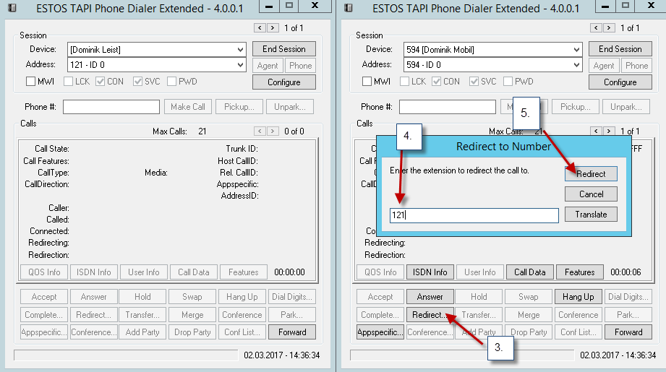Open Device dropdown showing 594 Dominik Mobil
This screenshot has width=666, height=372.
[x=493, y=50]
